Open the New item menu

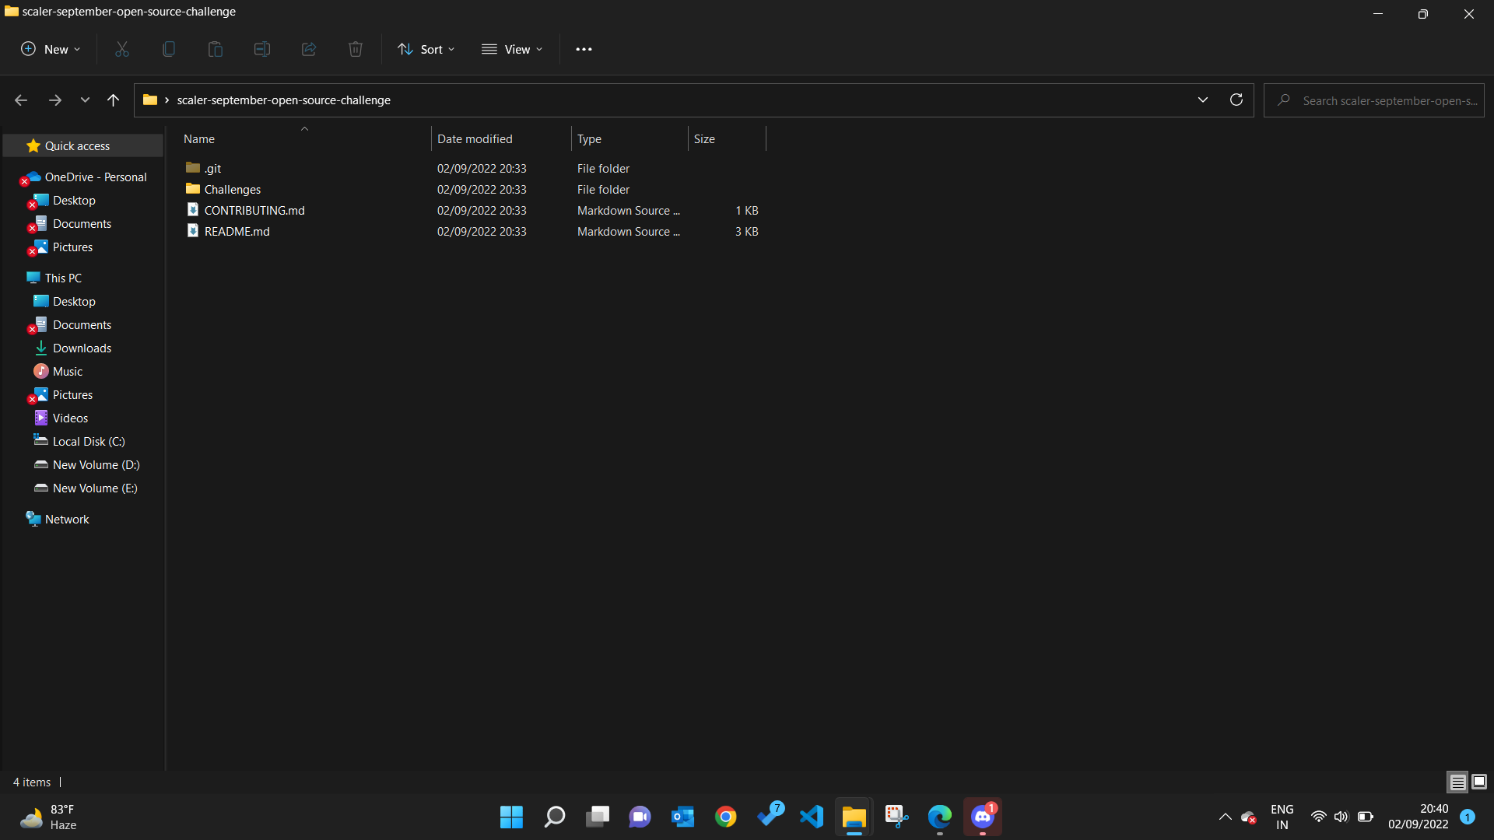click(x=51, y=49)
